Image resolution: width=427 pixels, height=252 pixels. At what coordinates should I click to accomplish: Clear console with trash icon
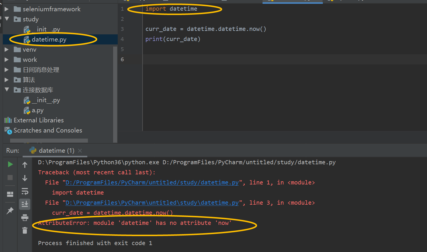[x=25, y=230]
